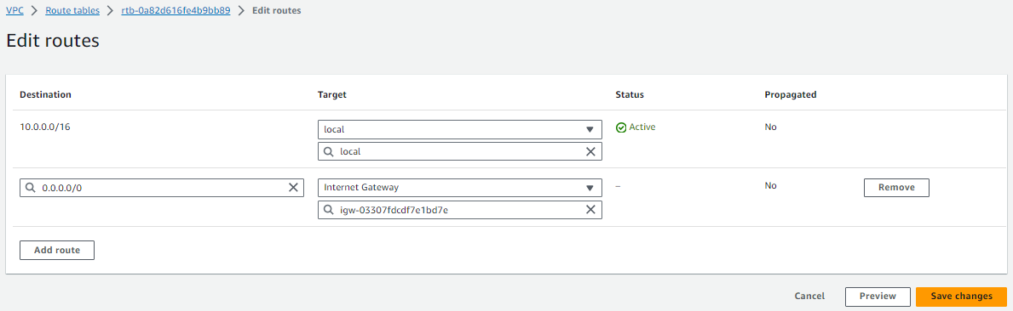Click the search icon in the igw-03307fdcdf7e1bd7e field
Screen dimensions: 1013x311
tap(328, 210)
